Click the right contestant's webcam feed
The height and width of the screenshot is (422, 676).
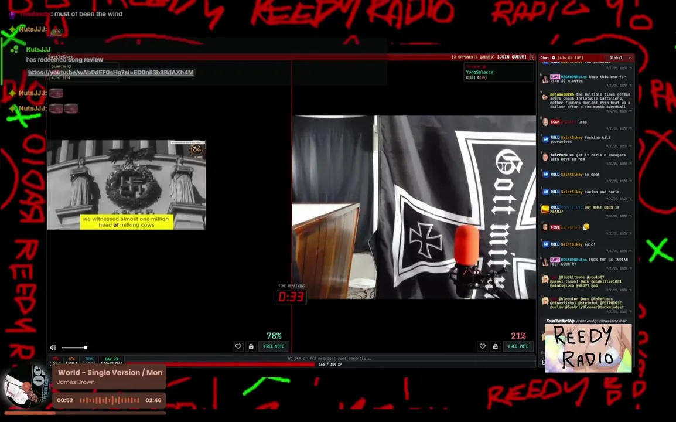(414, 207)
